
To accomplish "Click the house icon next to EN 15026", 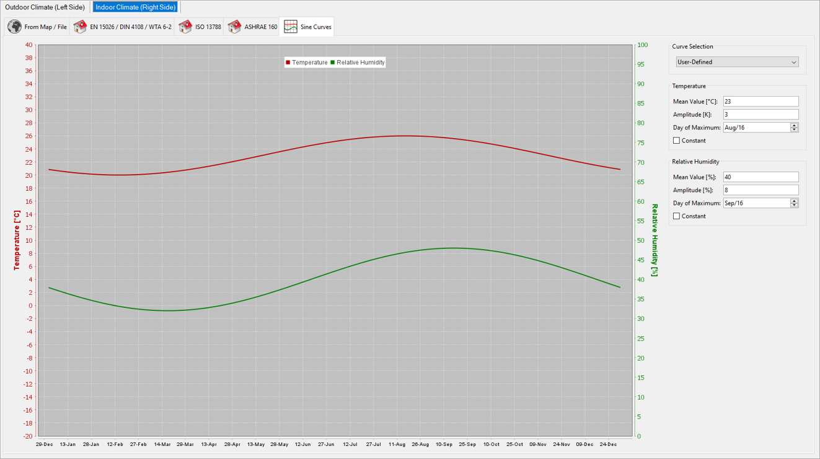I will (80, 27).
